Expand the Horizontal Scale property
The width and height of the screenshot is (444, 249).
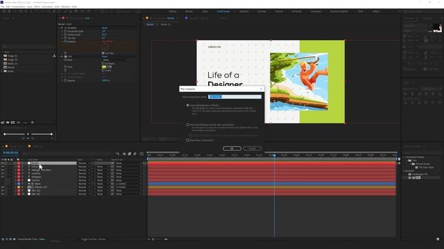tap(62, 31)
